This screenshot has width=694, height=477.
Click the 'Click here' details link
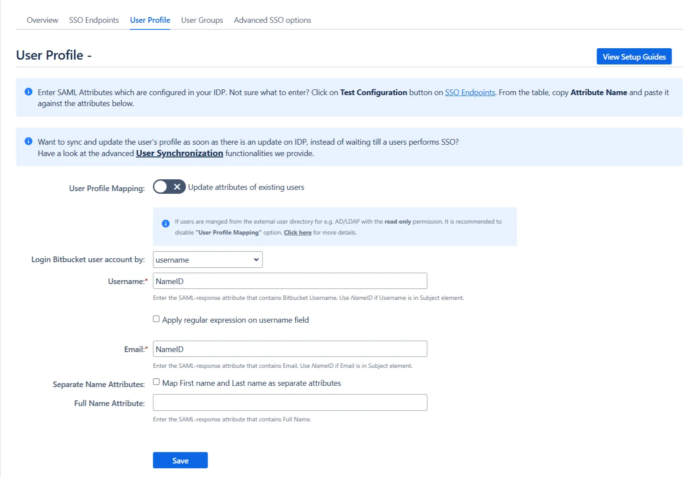298,232
